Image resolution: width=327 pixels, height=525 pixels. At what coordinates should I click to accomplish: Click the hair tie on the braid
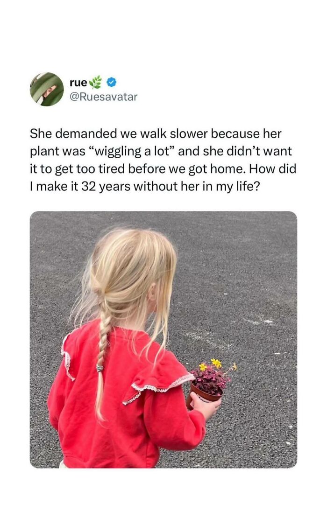click(x=99, y=368)
